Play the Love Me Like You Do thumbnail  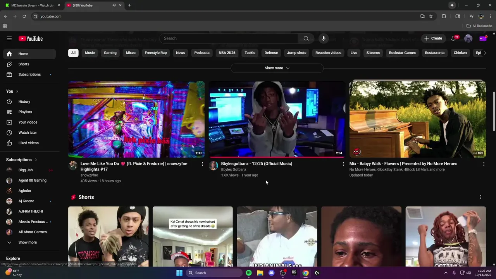tap(136, 119)
